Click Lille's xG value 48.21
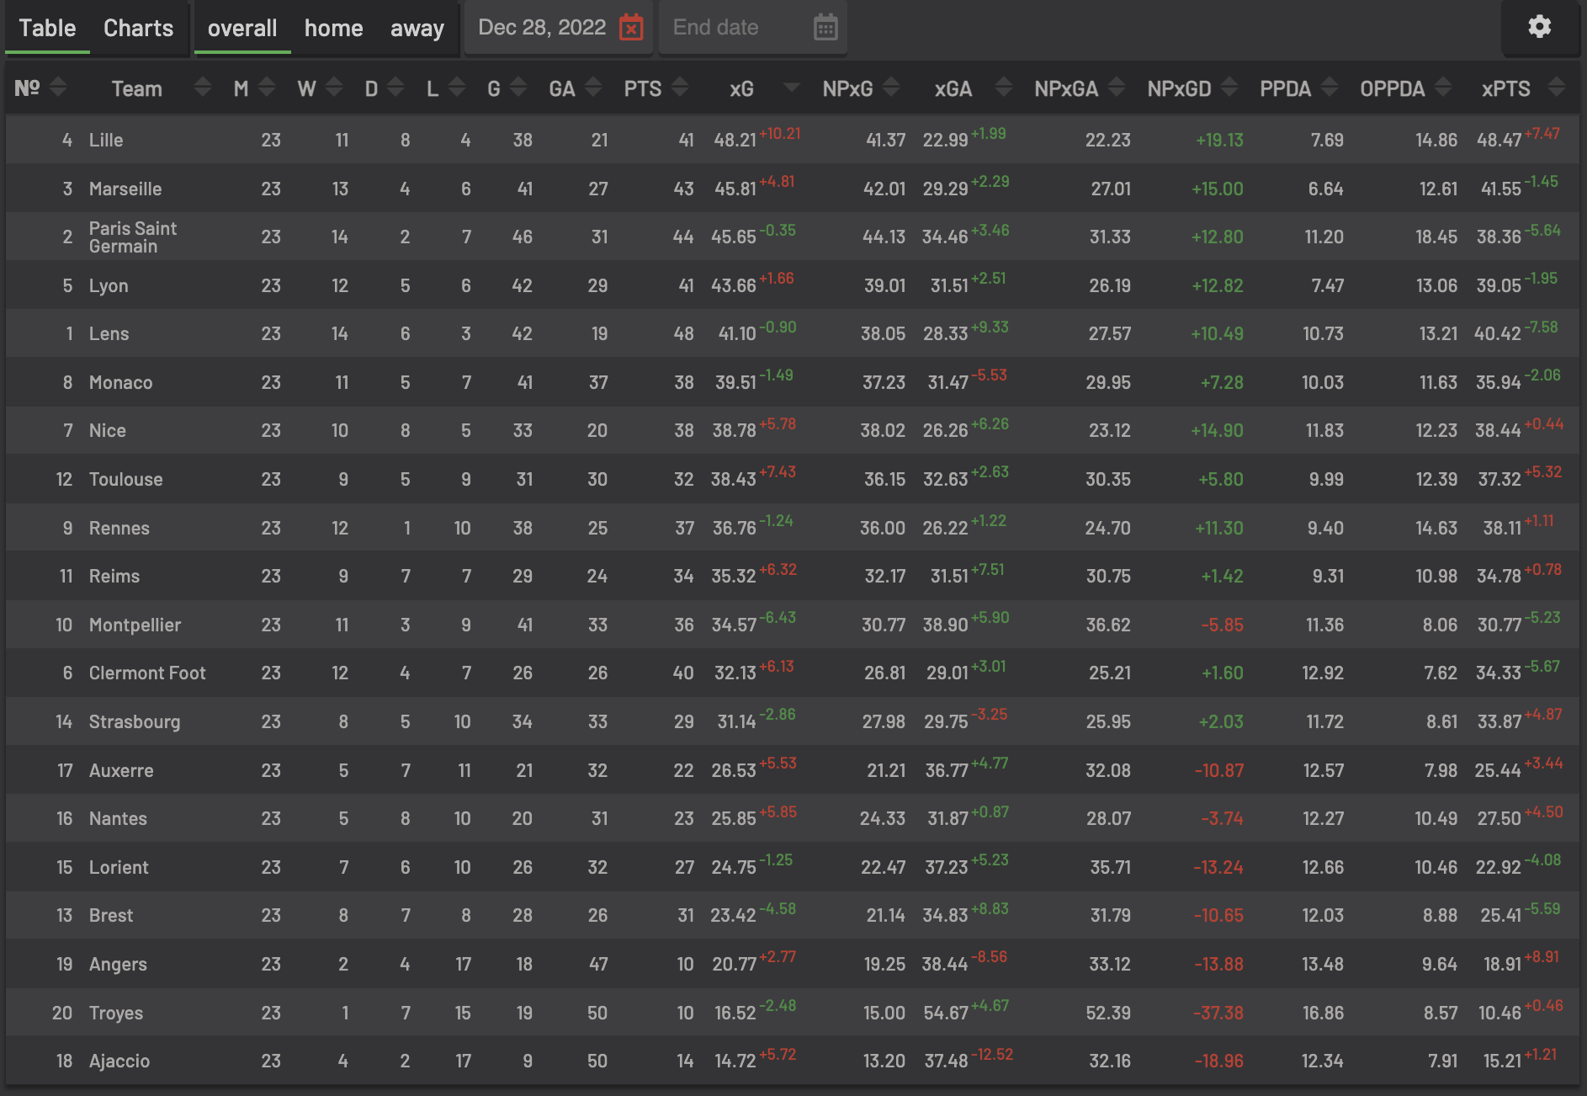Viewport: 1587px width, 1096px height. [735, 140]
